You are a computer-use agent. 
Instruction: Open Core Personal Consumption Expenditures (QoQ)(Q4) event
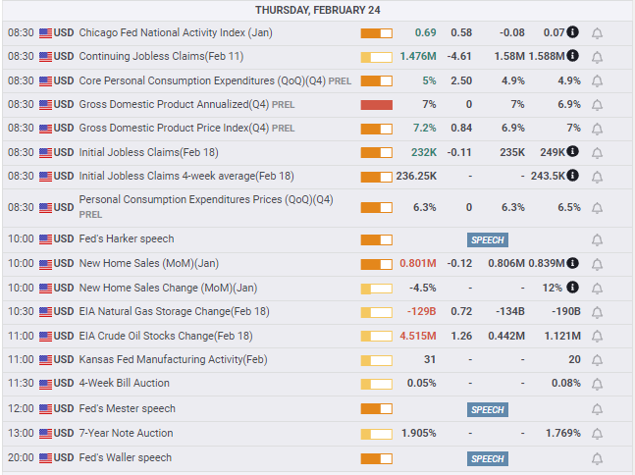click(202, 80)
